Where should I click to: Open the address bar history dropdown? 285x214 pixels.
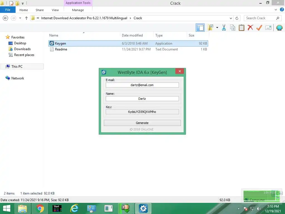(x=231, y=18)
